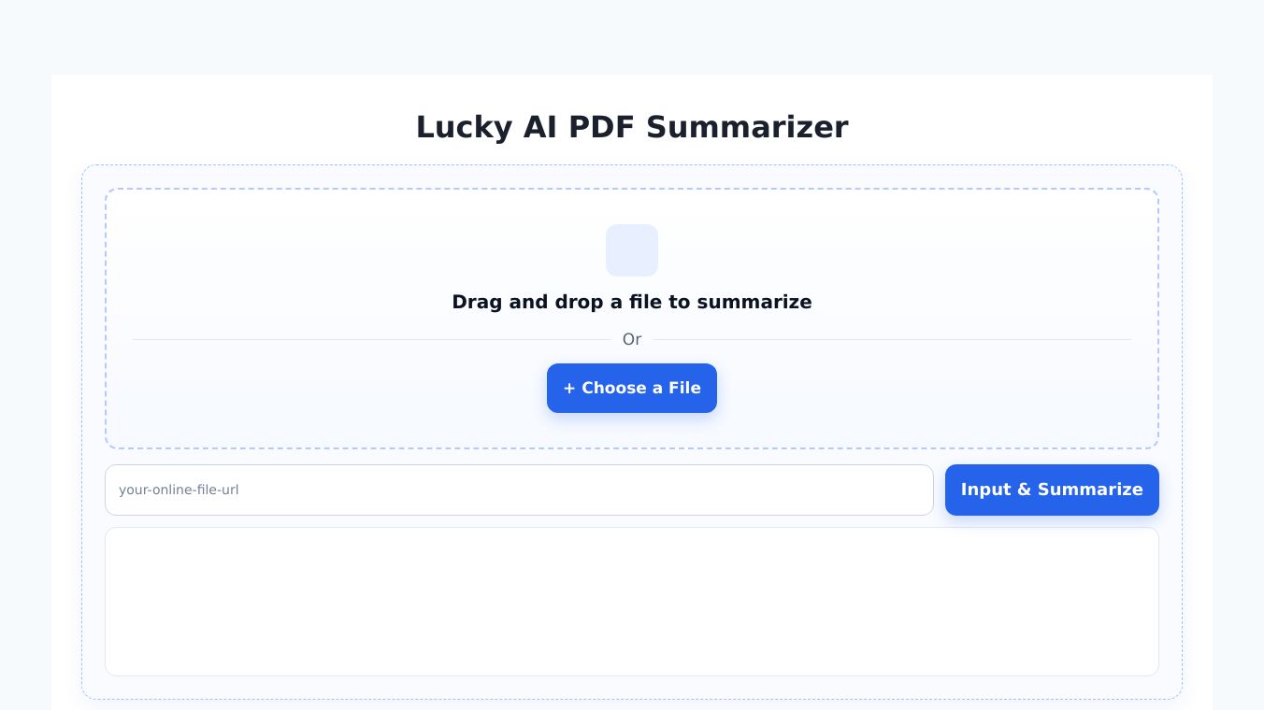This screenshot has width=1264, height=710.
Task: Activate Choose a File to browse files
Action: (632, 388)
